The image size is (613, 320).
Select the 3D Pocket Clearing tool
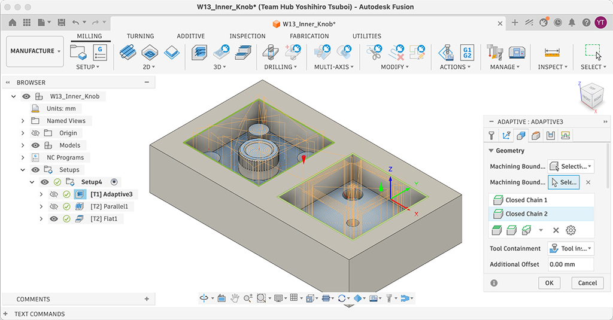point(221,53)
